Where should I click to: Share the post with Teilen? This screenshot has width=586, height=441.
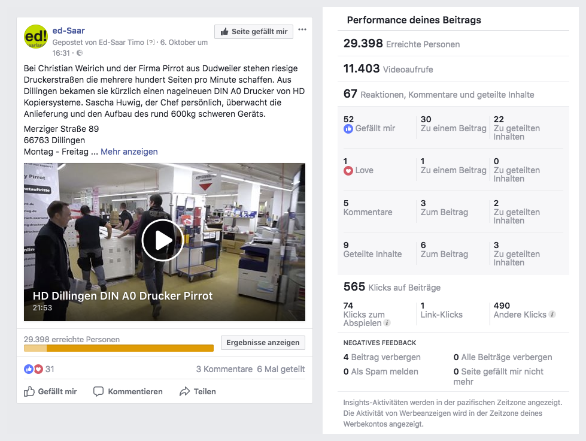click(x=198, y=392)
